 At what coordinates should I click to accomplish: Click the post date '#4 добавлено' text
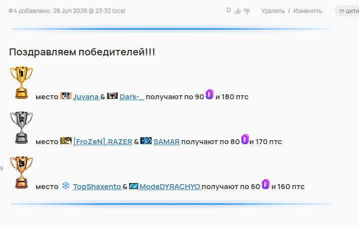pyautogui.click(x=67, y=11)
